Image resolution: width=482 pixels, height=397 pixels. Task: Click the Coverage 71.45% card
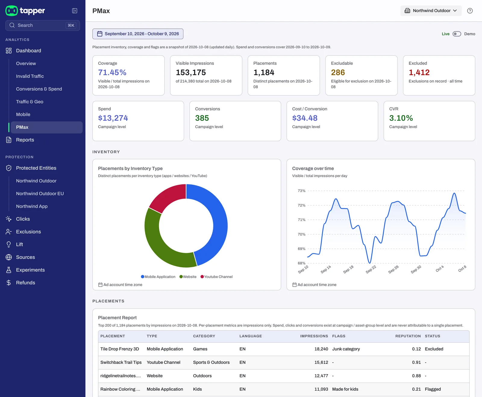128,75
